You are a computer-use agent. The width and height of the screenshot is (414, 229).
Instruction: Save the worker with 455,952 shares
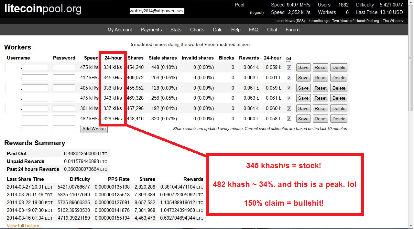303,88
